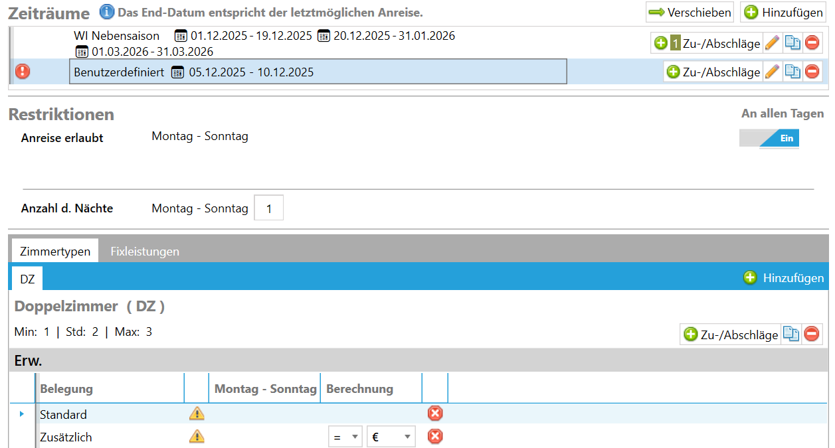Image resolution: width=835 pixels, height=448 pixels.
Task: Click the Montag - Sonntag column header
Action: (265, 388)
